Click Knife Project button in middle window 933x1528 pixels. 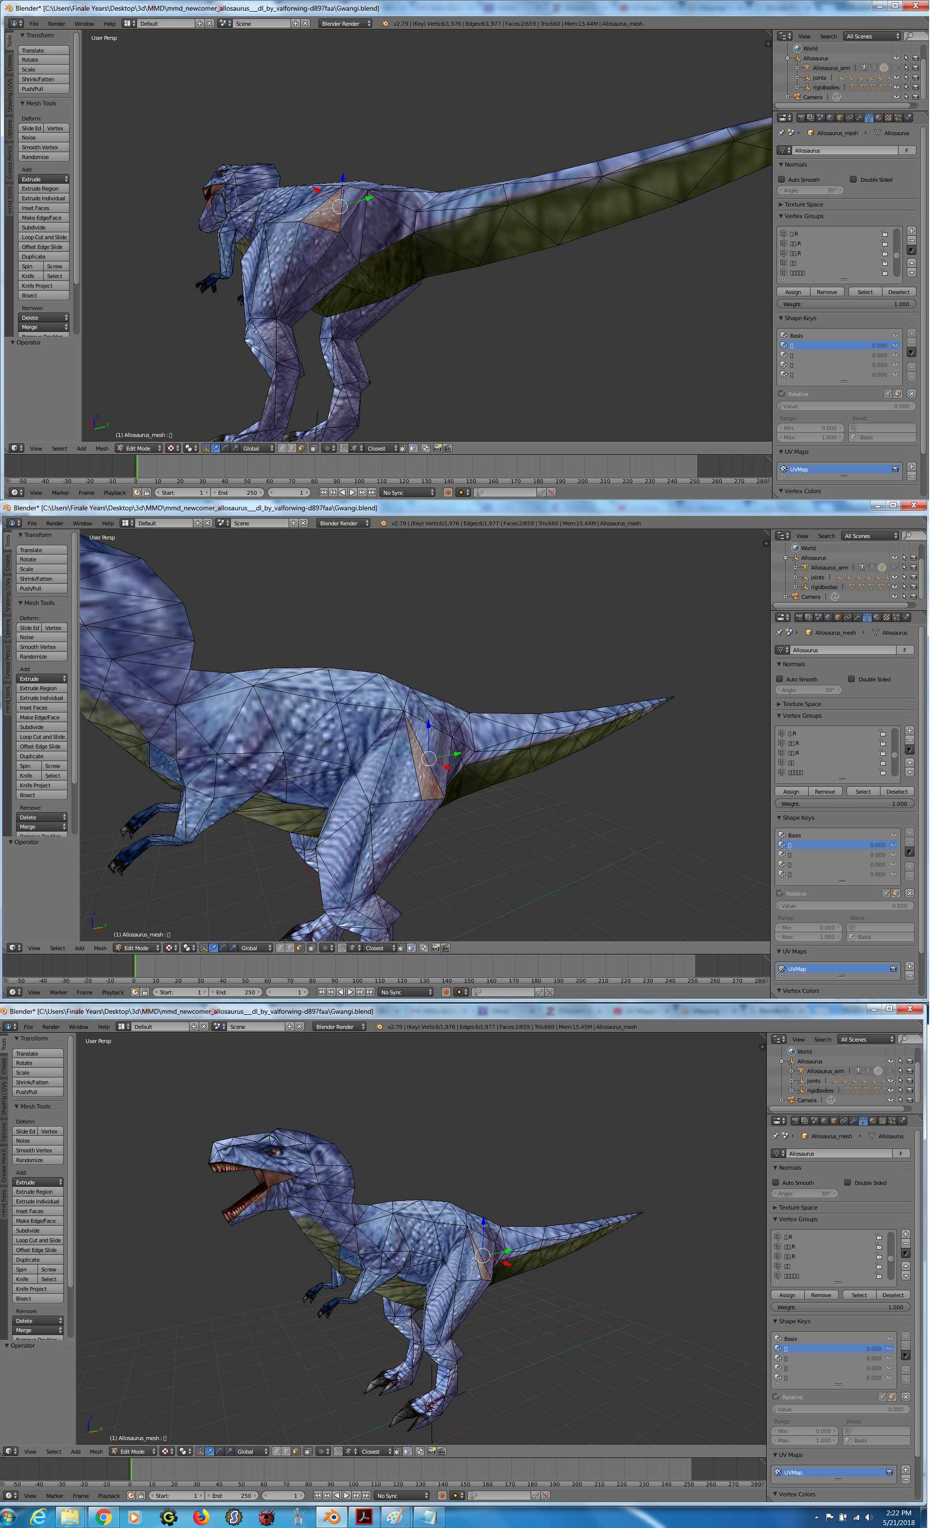pos(41,786)
